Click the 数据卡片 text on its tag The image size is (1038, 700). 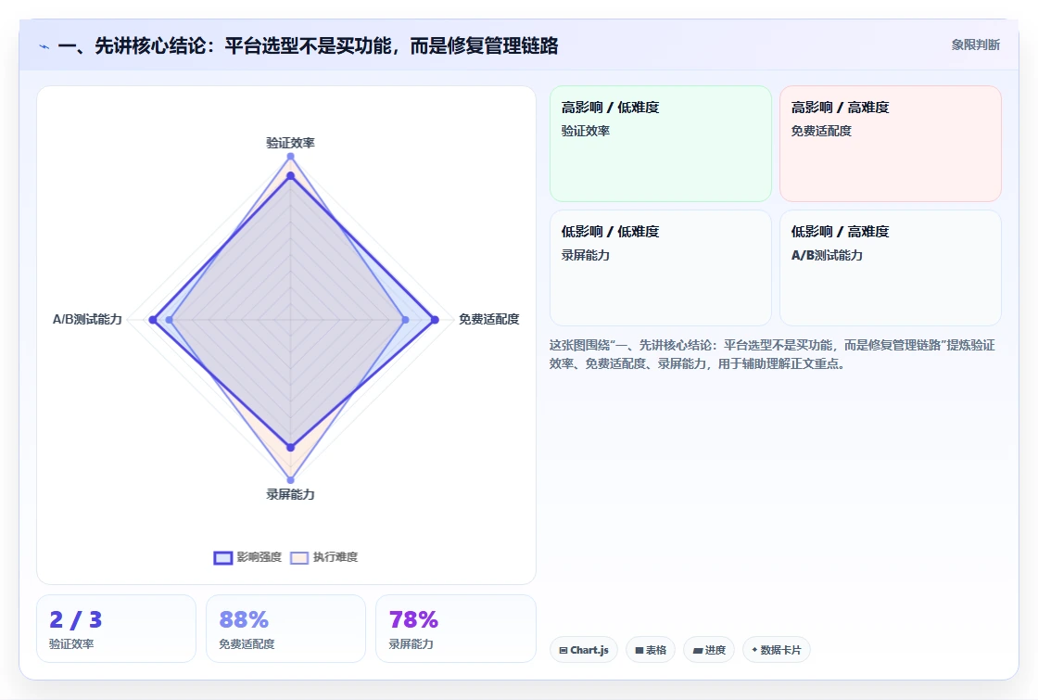pyautogui.click(x=780, y=650)
